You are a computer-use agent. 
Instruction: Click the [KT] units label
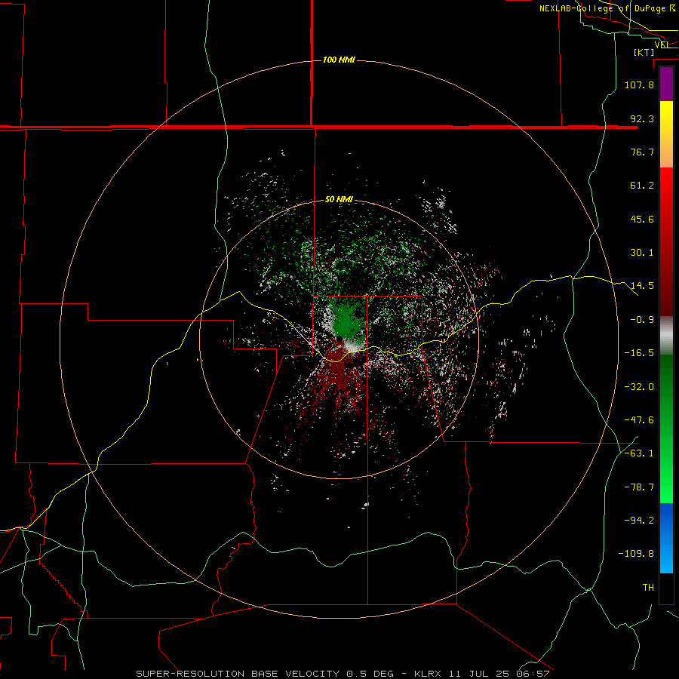[644, 52]
